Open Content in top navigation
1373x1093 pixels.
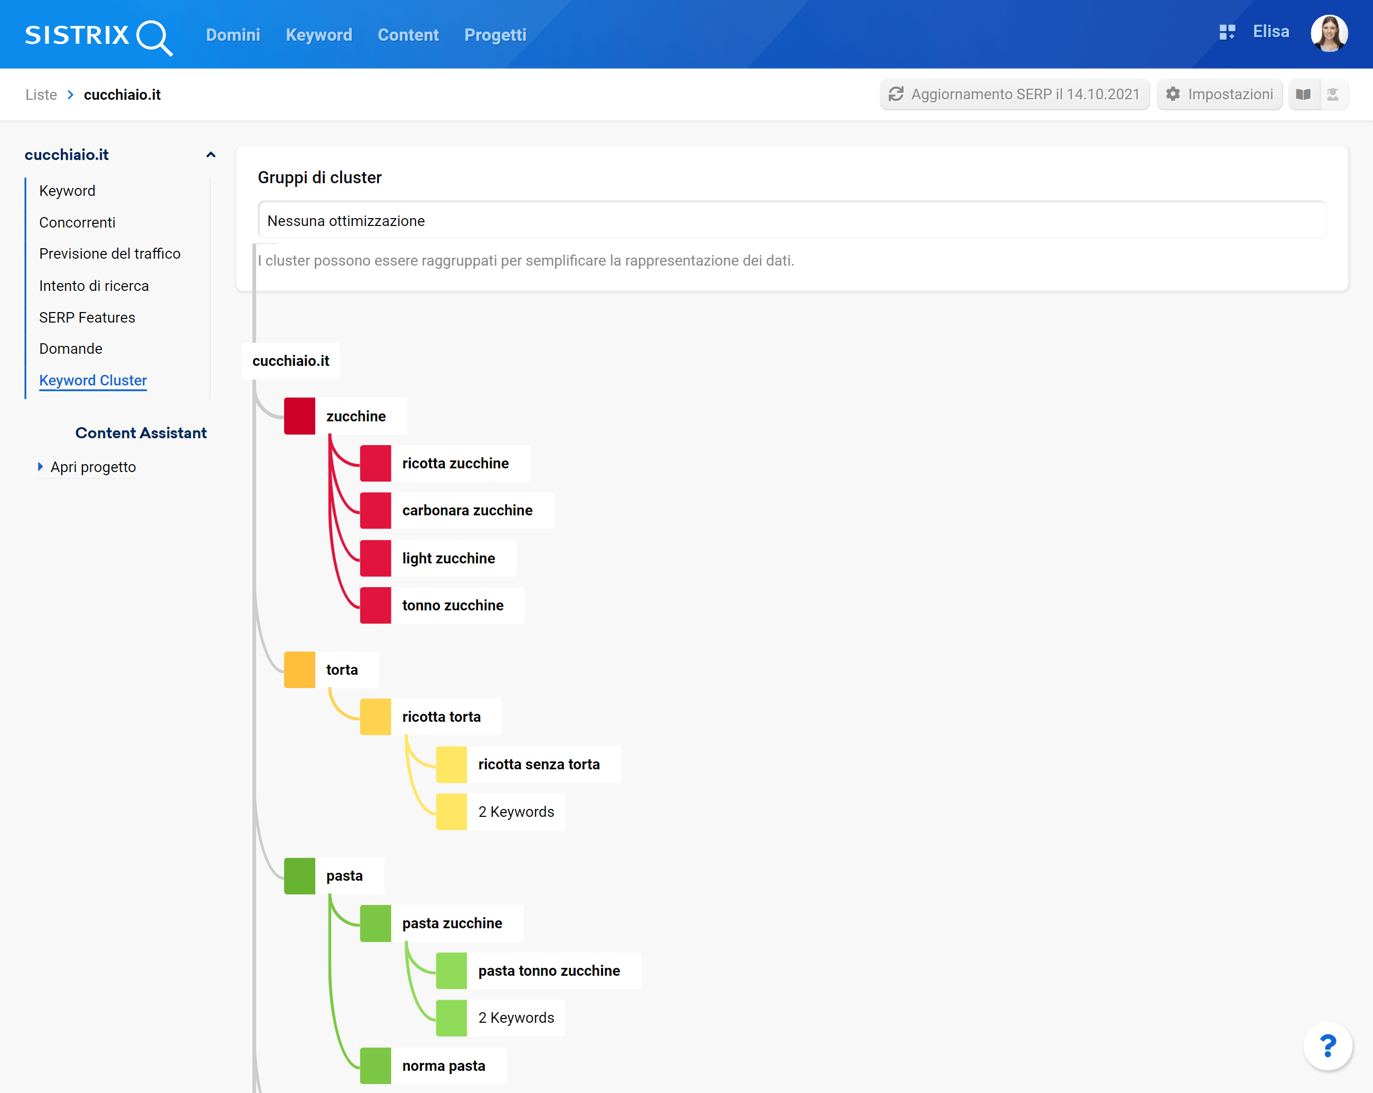pyautogui.click(x=408, y=35)
